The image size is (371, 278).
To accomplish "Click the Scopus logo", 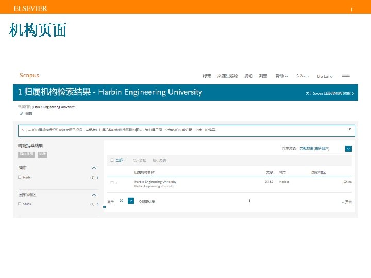I will 29,75.
